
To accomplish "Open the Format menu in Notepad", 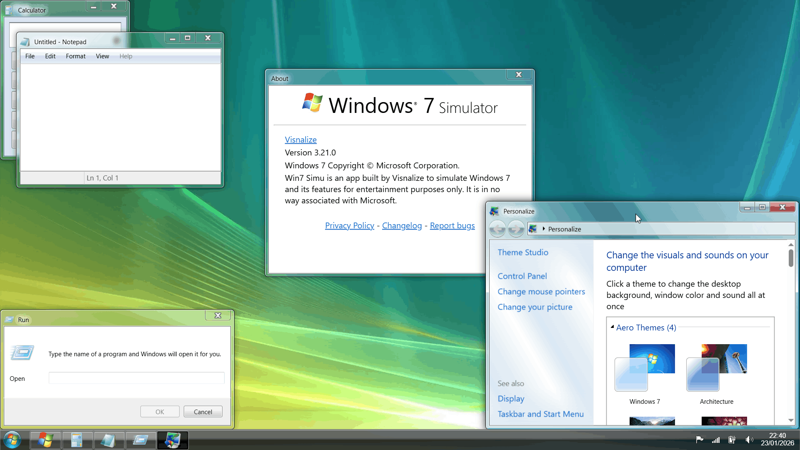I will click(75, 56).
